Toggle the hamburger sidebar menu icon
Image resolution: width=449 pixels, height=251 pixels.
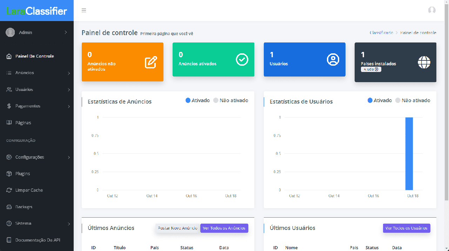[x=84, y=10]
